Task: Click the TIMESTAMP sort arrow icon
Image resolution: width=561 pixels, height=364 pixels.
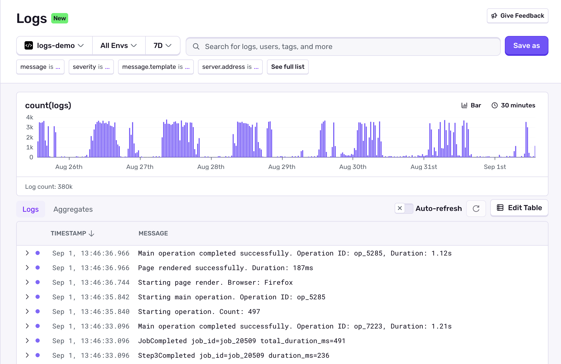Action: (91, 233)
